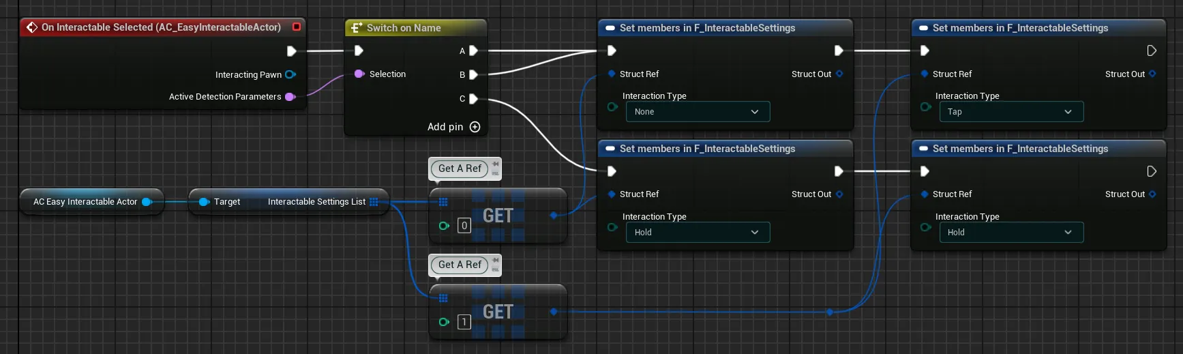Click the Active Detection Parameters output pin

290,97
